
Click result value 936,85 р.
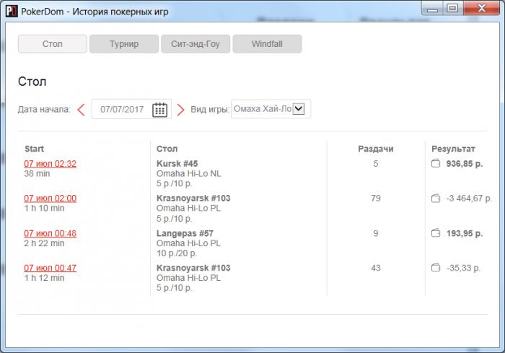465,164
